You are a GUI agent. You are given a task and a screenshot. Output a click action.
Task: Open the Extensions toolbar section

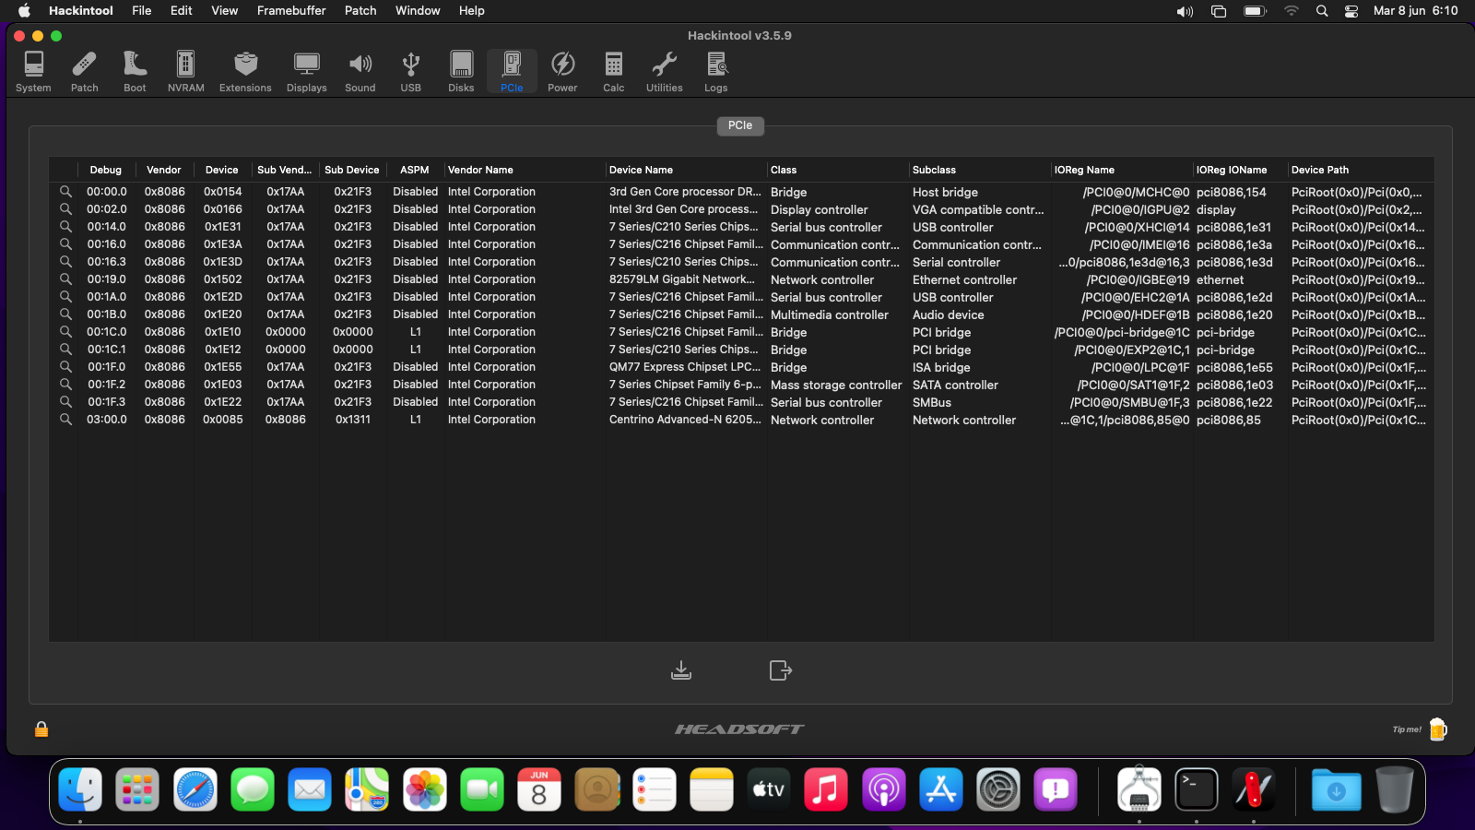point(245,72)
